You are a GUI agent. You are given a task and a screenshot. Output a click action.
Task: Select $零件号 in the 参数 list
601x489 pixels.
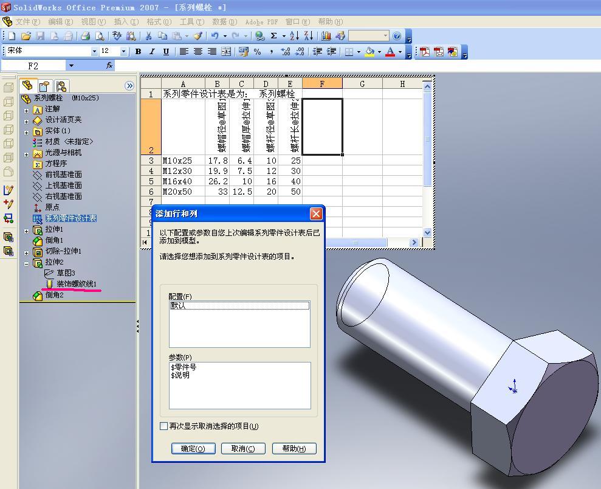pyautogui.click(x=184, y=367)
